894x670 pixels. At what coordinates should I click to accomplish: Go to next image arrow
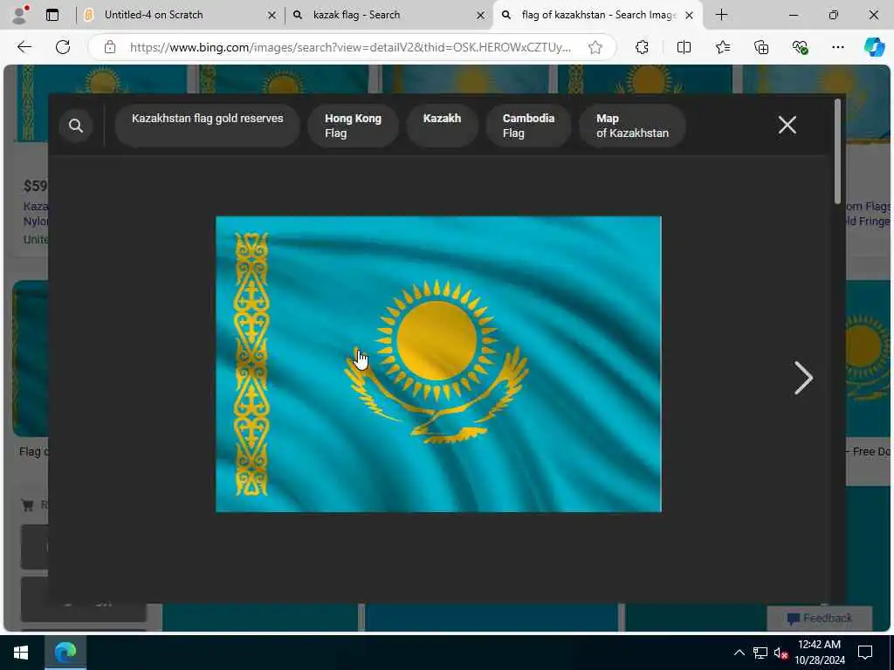[803, 379]
